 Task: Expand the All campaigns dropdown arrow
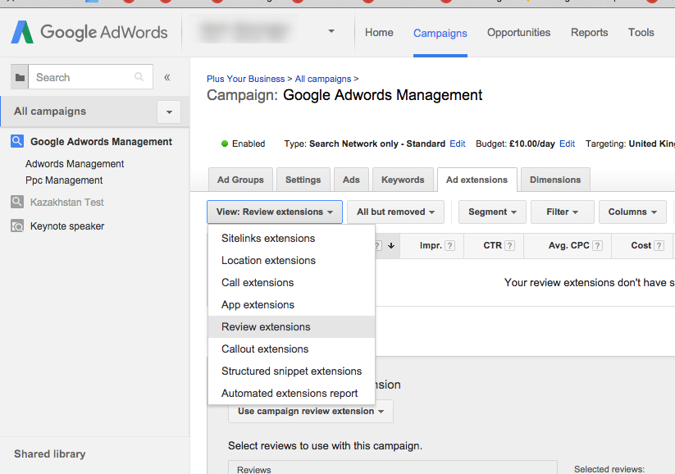point(169,112)
